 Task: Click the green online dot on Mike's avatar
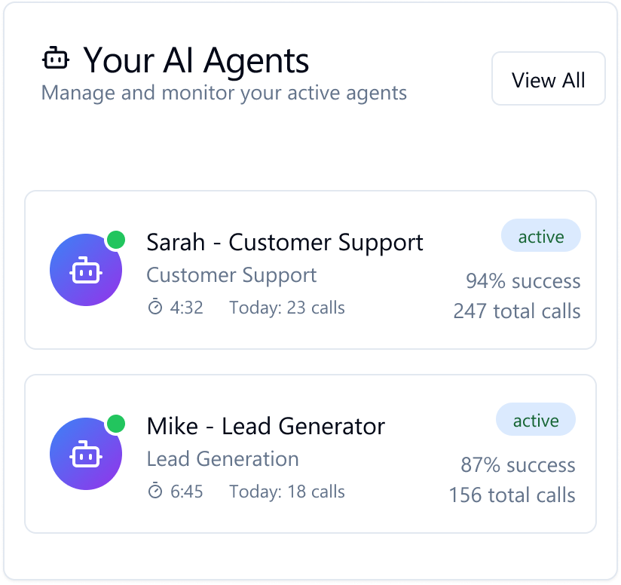(x=115, y=424)
